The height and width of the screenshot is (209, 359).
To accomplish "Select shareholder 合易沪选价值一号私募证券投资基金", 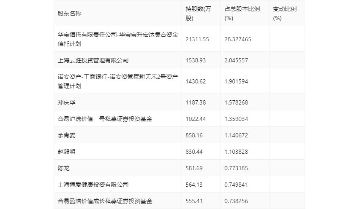I will 105,119.
